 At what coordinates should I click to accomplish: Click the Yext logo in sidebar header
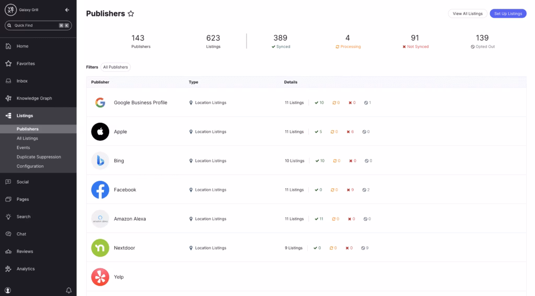(x=10, y=10)
